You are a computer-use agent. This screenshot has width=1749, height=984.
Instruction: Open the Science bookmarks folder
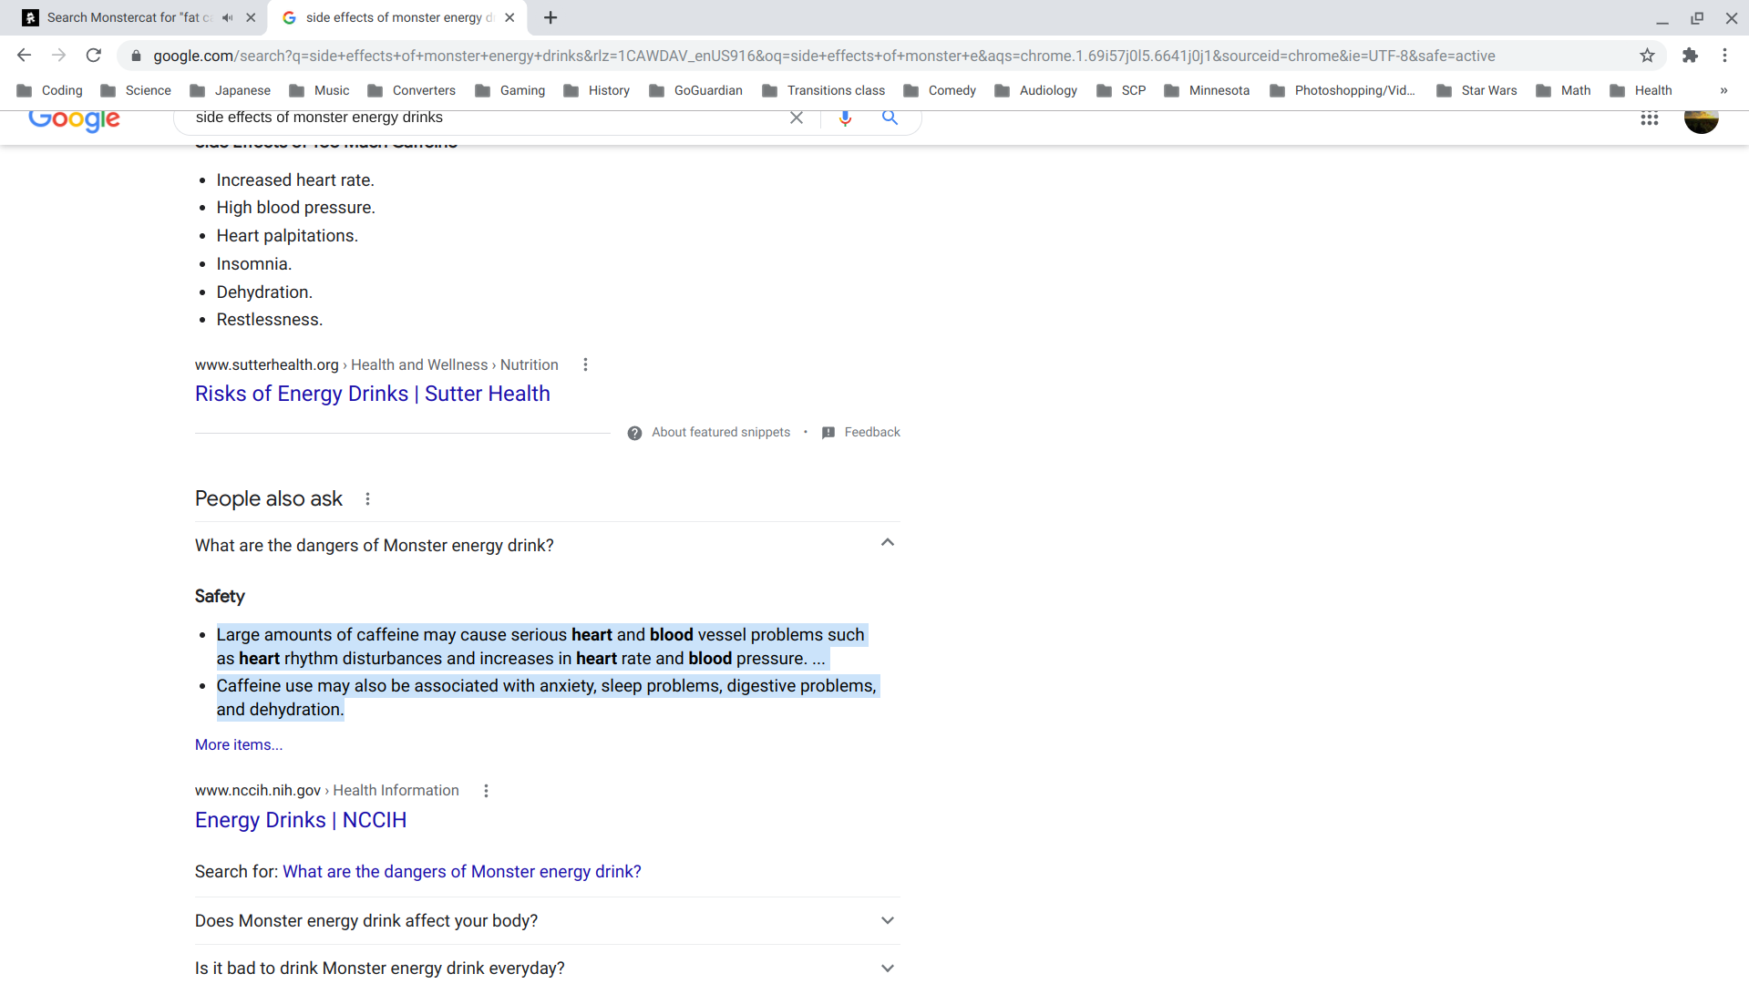(136, 90)
